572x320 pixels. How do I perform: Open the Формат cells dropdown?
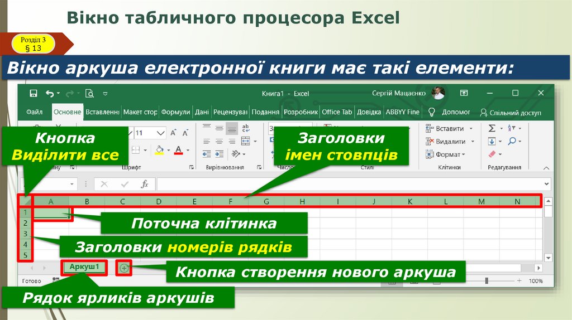[445, 154]
